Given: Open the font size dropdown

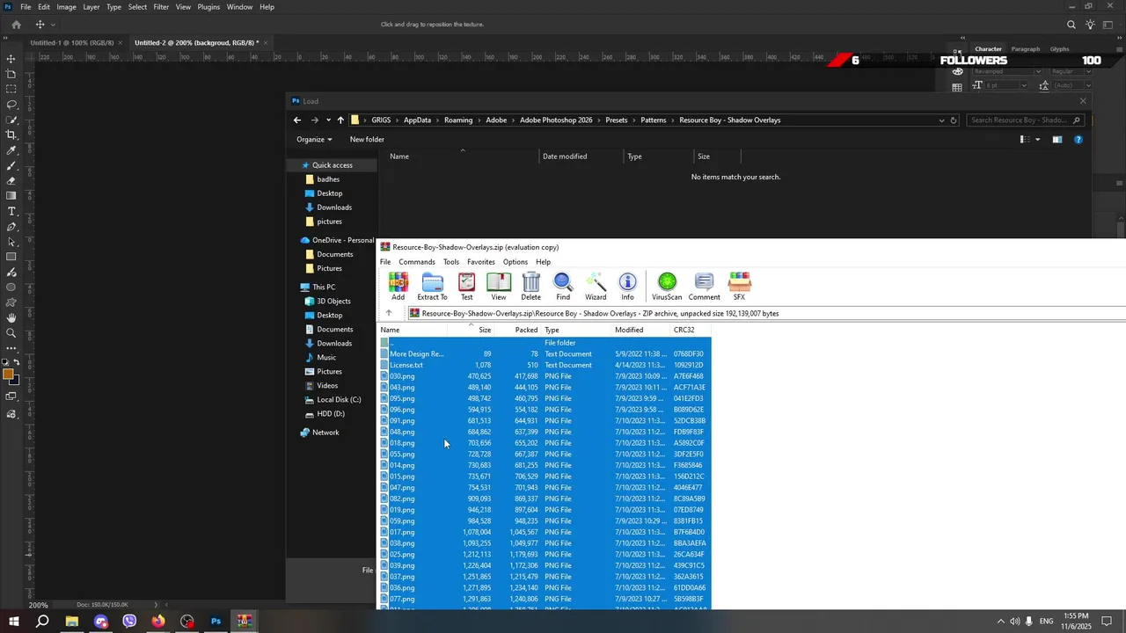Looking at the screenshot, I should pos(1023,85).
